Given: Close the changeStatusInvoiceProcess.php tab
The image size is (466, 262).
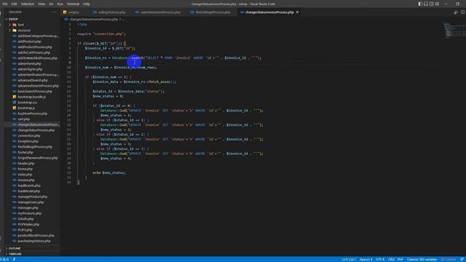Looking at the screenshot, I should [297, 12].
